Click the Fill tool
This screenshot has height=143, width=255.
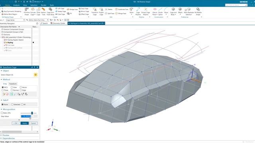[69, 14]
